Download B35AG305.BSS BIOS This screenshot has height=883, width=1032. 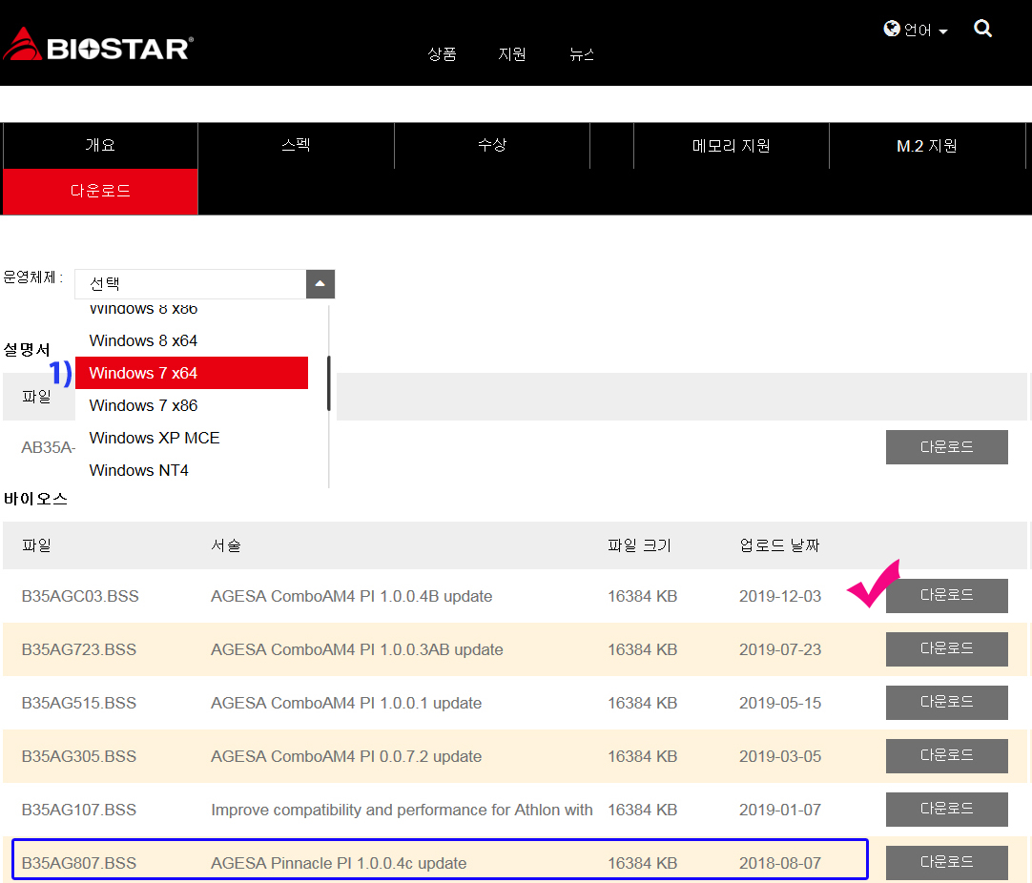click(946, 755)
